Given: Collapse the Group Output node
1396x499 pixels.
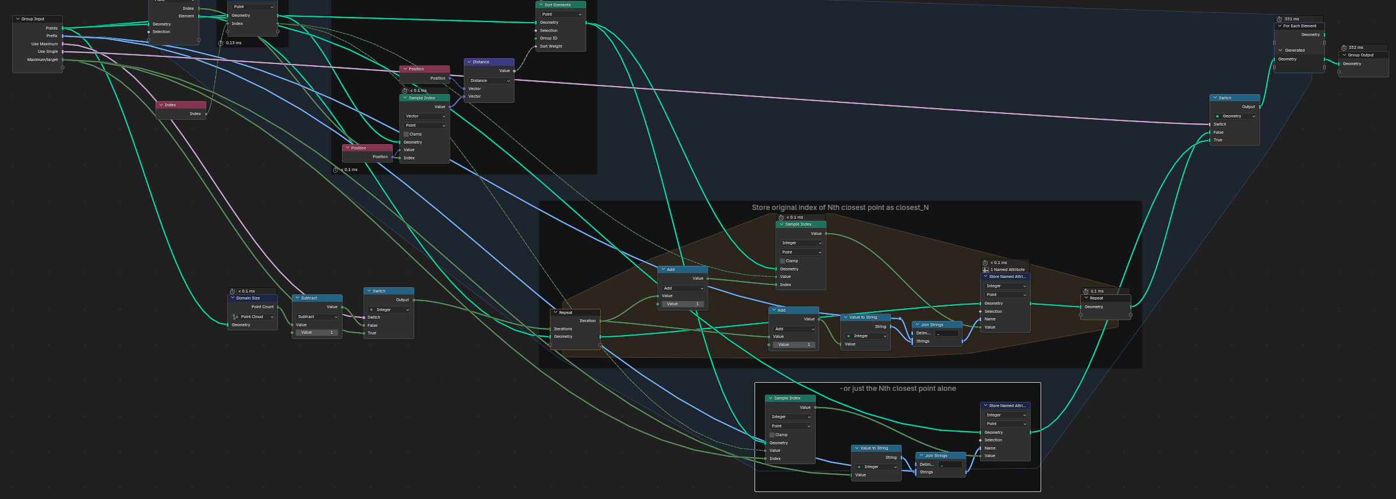Looking at the screenshot, I should pyautogui.click(x=1344, y=55).
